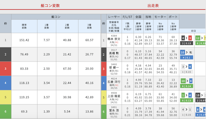Viewport: 206px width, 119px height.
Task: Switch to the 出走表 tab
Action: click(x=153, y=6)
